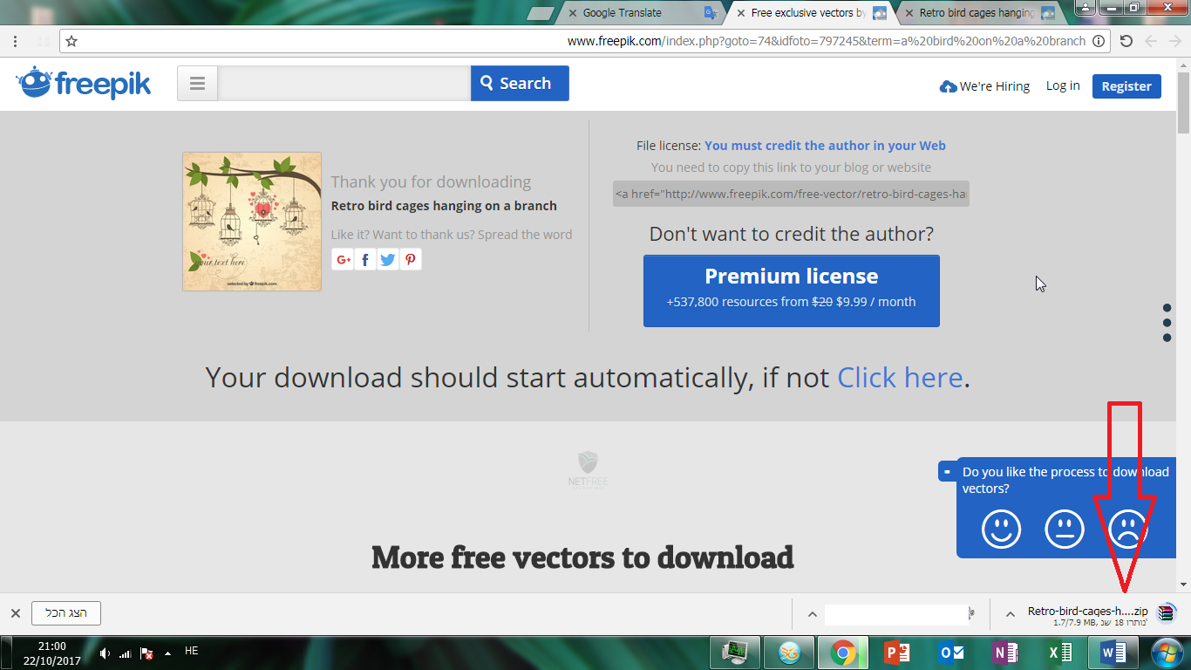Open the Log in link

pos(1063,85)
